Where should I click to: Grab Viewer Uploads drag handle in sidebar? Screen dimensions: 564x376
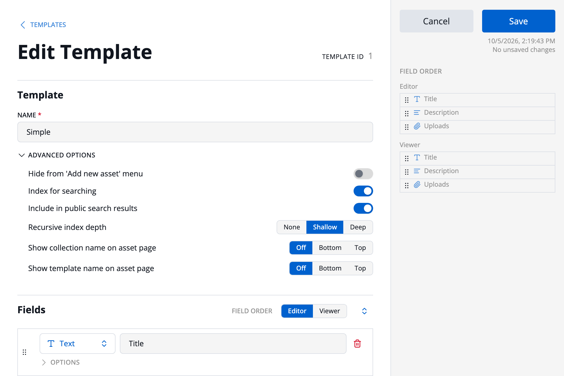pos(407,186)
